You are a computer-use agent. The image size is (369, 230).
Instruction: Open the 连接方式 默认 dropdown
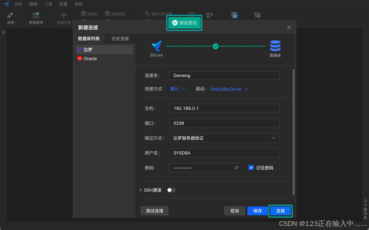click(x=177, y=89)
